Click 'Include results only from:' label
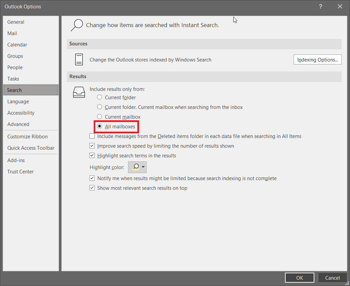 (117, 89)
